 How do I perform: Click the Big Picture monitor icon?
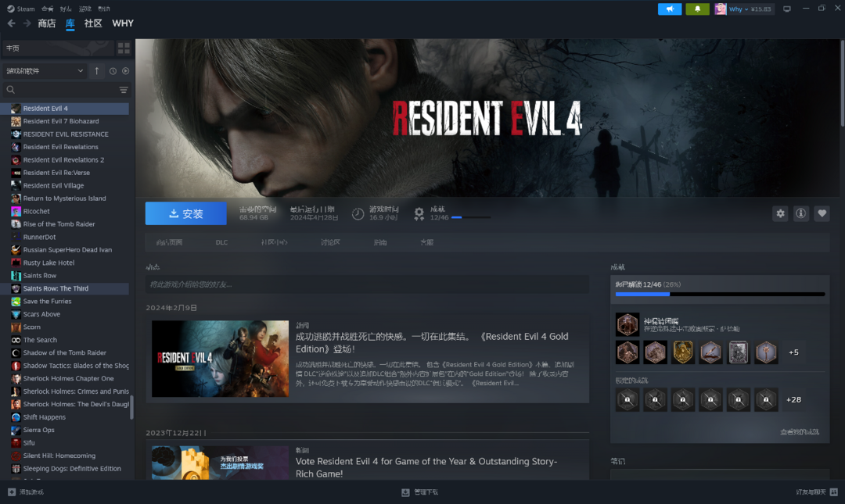tap(787, 9)
